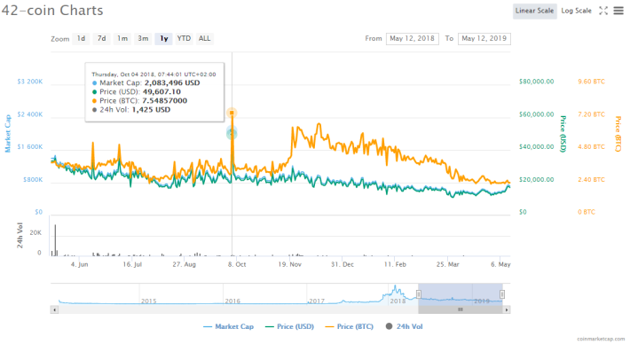
Task: Click the tooltip Price (USD) value 49,607.10
Action: tap(161, 92)
